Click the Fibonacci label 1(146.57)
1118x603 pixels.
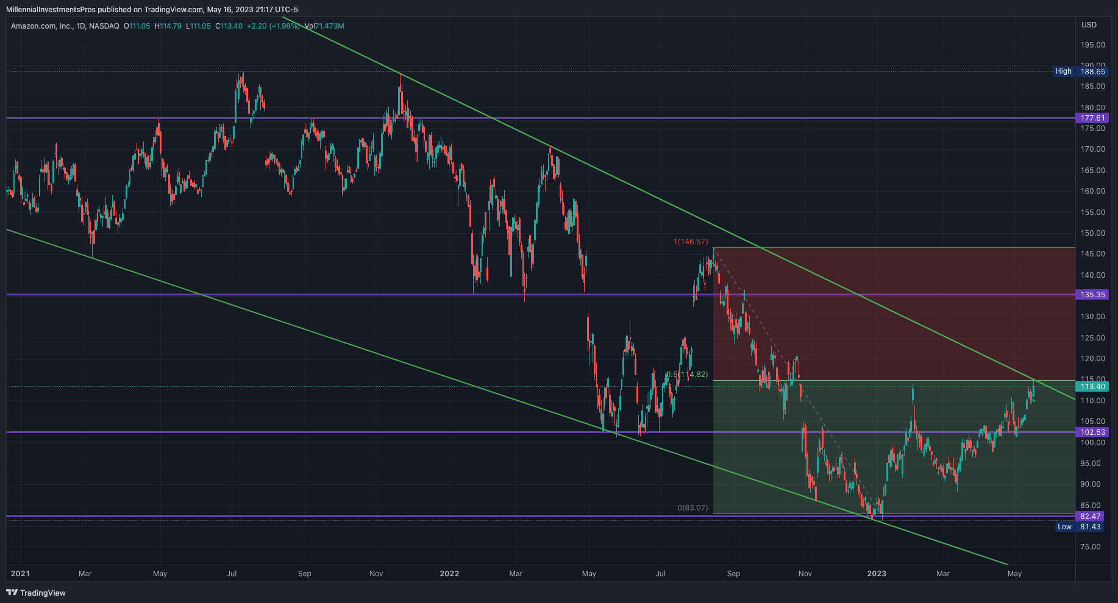pos(691,242)
